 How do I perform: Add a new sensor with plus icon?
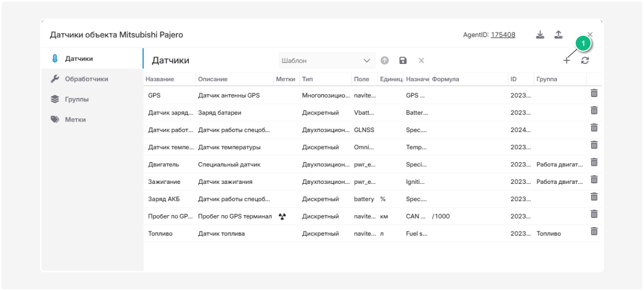pyautogui.click(x=567, y=61)
